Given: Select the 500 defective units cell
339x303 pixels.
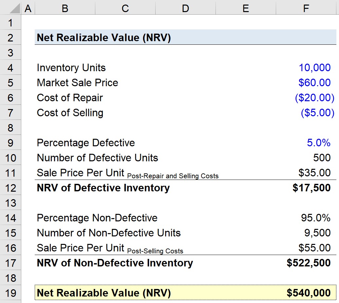Looking at the screenshot, I should (322, 158).
